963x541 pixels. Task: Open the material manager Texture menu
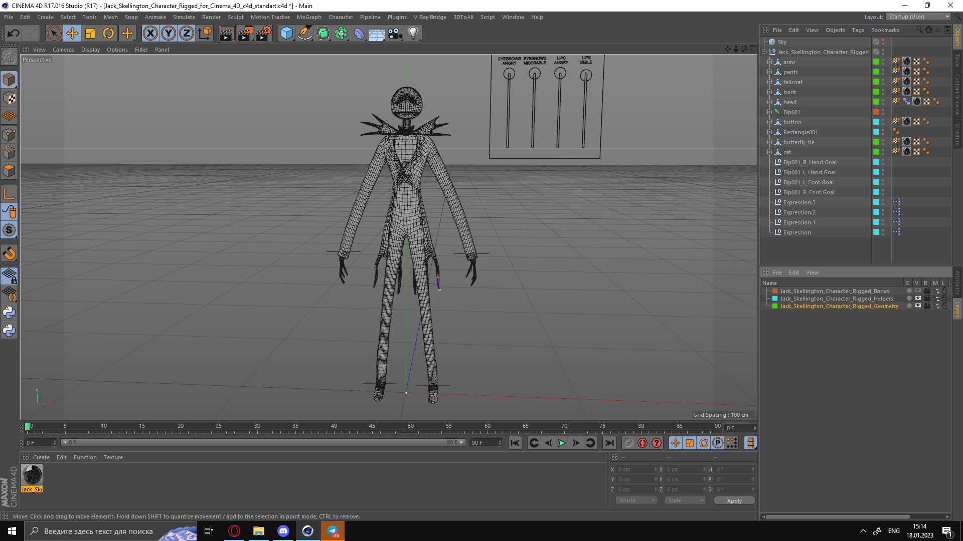point(113,457)
